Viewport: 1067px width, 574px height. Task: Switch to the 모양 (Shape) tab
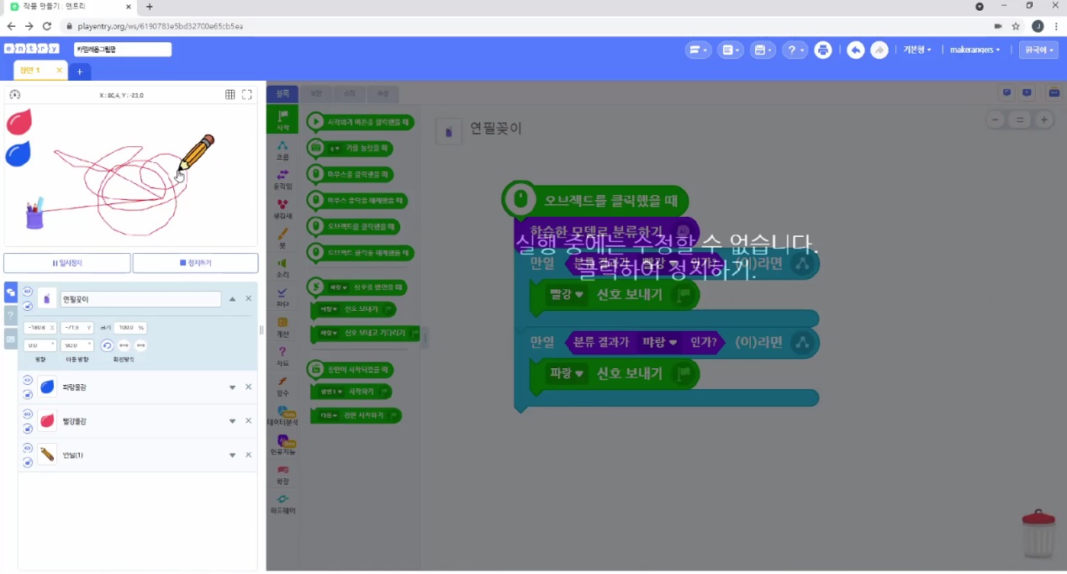316,93
